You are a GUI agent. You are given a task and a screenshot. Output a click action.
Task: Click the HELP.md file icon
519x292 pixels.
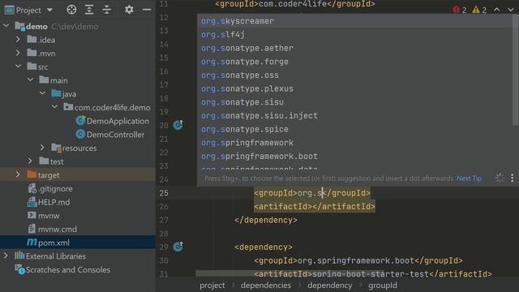32,202
